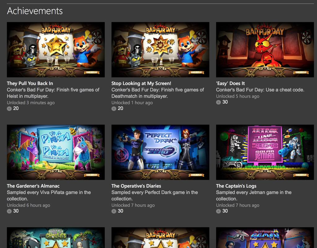Screen dimensions: 317x248
Task: Click 'Sampled every Jetman game' description
Action: (254, 195)
